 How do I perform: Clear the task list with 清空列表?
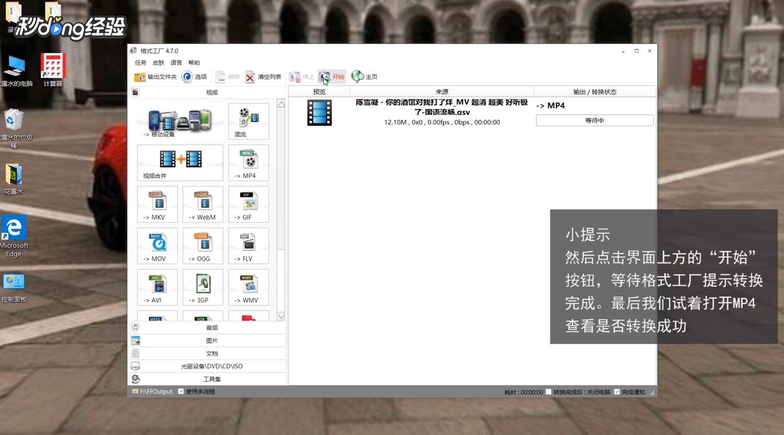pos(263,77)
